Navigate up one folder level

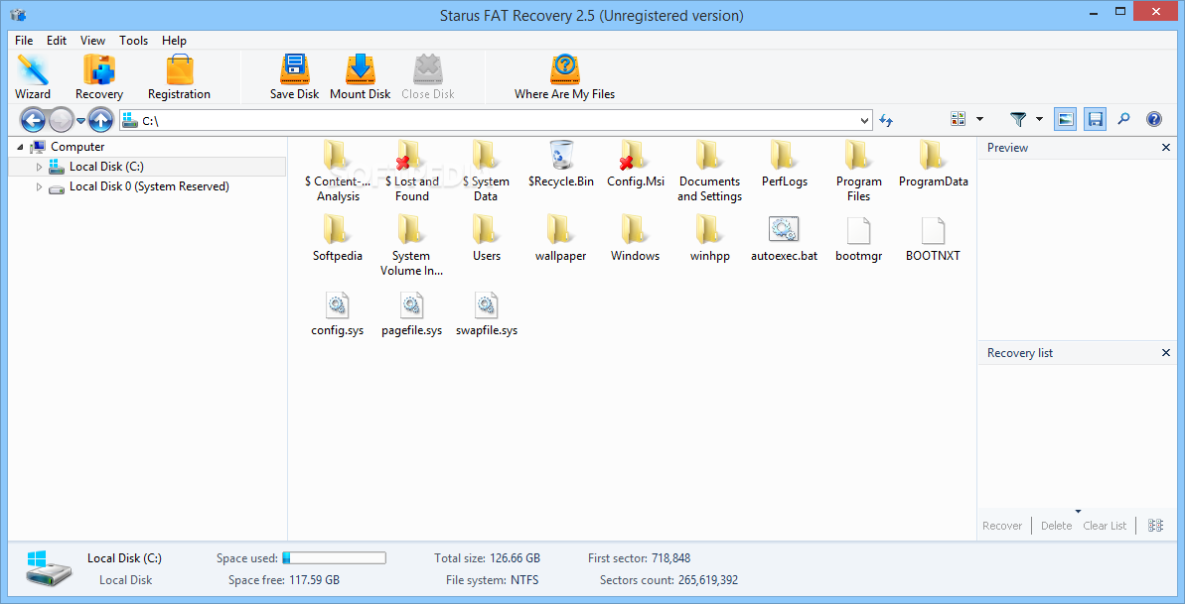coord(100,119)
